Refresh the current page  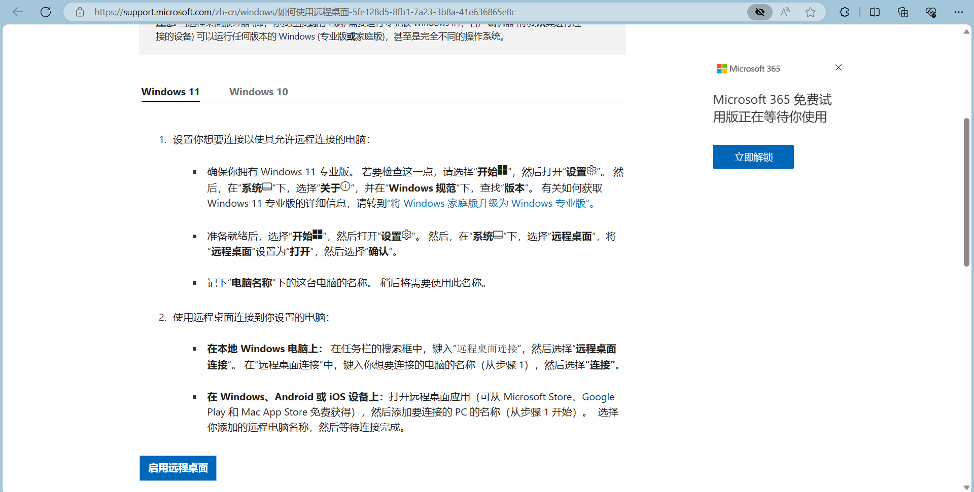46,12
